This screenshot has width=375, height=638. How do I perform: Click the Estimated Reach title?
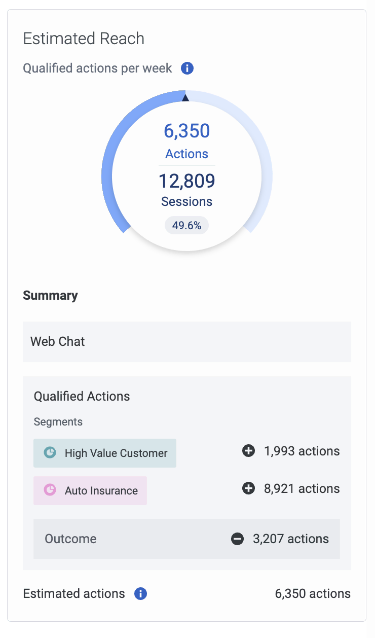84,39
